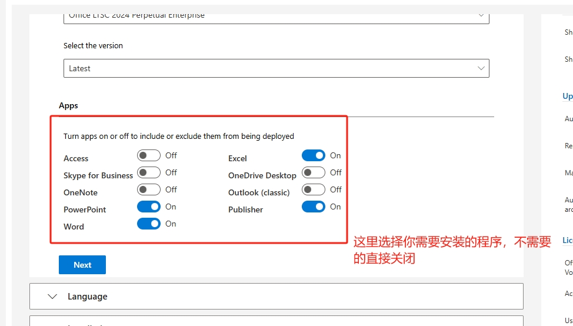Click the chevron arrow in the product dropdown
Viewport: 573px width, 326px height.
481,16
